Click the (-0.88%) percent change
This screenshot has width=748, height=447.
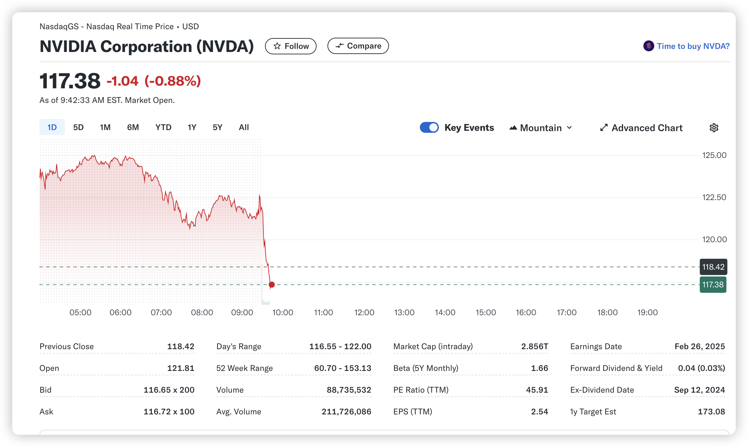point(173,81)
